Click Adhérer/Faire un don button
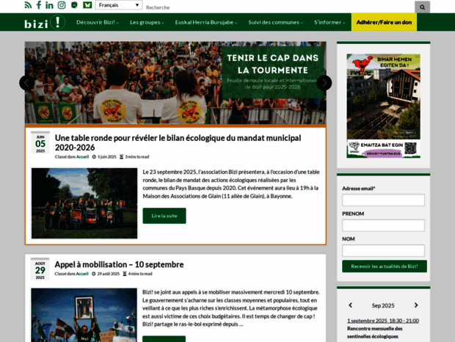This screenshot has width=455, height=342. [384, 22]
